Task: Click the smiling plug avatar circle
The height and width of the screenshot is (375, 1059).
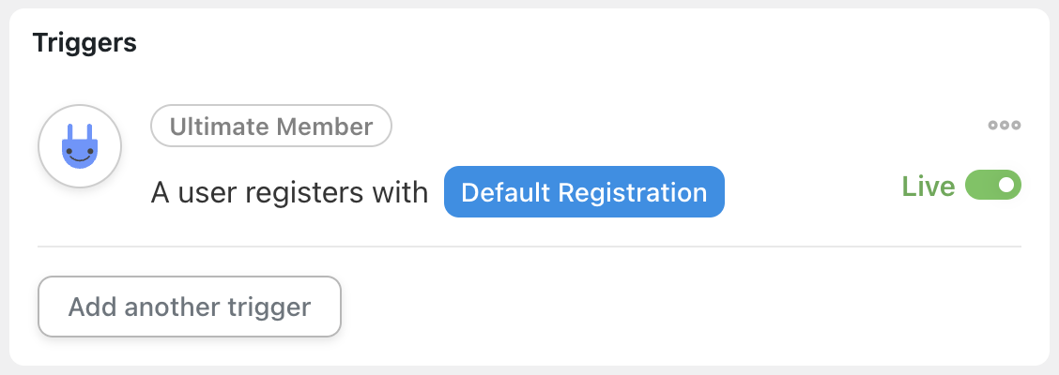Action: tap(80, 146)
